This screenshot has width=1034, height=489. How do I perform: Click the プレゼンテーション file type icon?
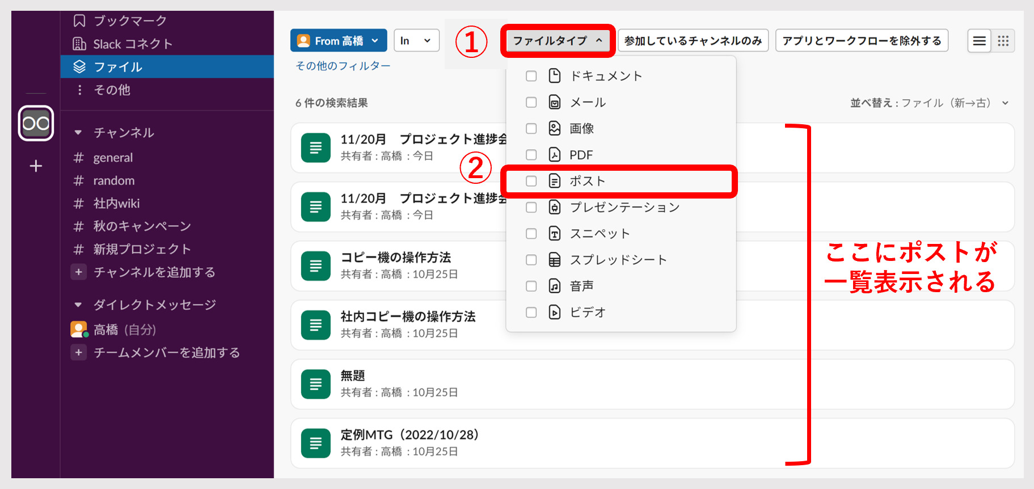(x=555, y=207)
